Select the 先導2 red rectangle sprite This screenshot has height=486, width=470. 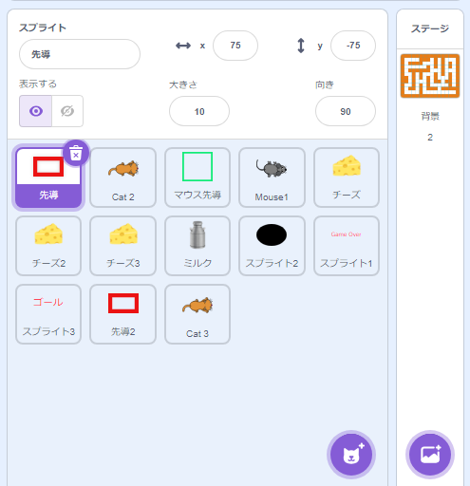(122, 314)
